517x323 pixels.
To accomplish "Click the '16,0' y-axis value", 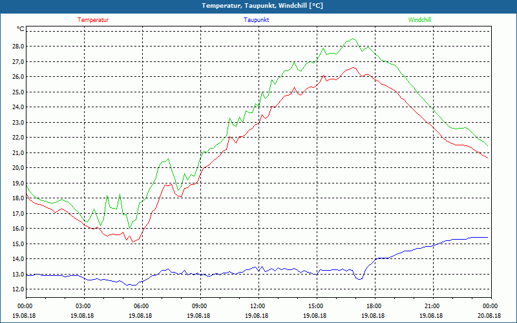I will point(18,229).
